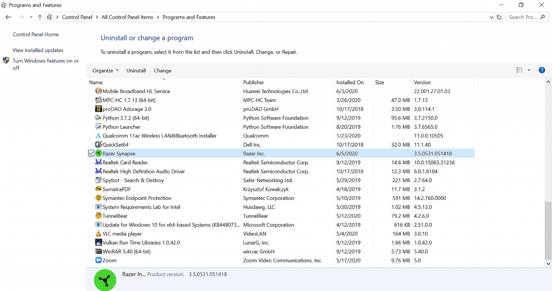Click the Zoom Video Communications, Inc. publisher cell

tap(282, 260)
